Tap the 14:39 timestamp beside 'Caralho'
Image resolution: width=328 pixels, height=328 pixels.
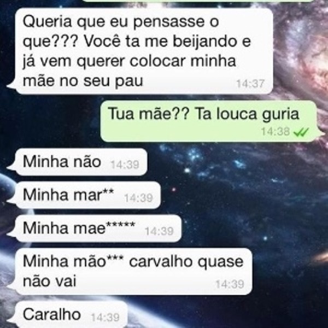(x=105, y=317)
